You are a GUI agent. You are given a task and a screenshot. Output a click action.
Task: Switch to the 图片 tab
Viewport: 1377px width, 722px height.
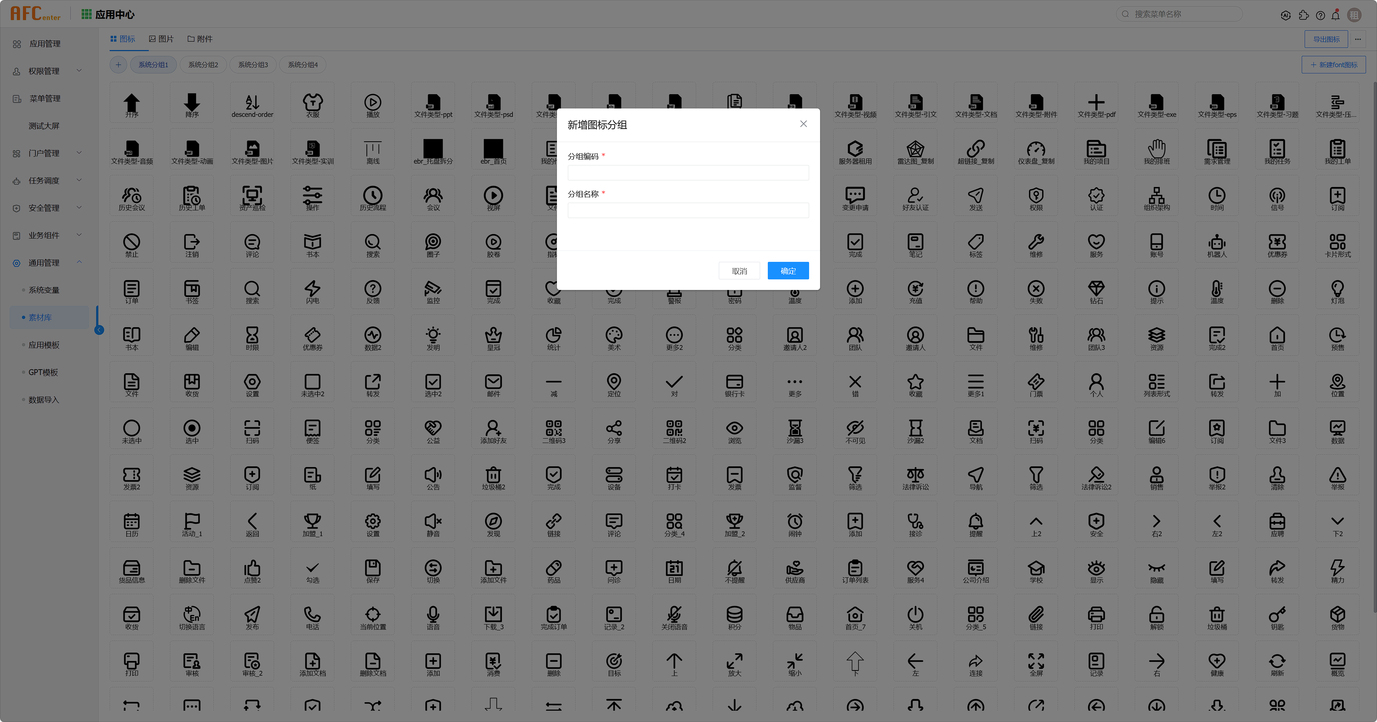[162, 39]
